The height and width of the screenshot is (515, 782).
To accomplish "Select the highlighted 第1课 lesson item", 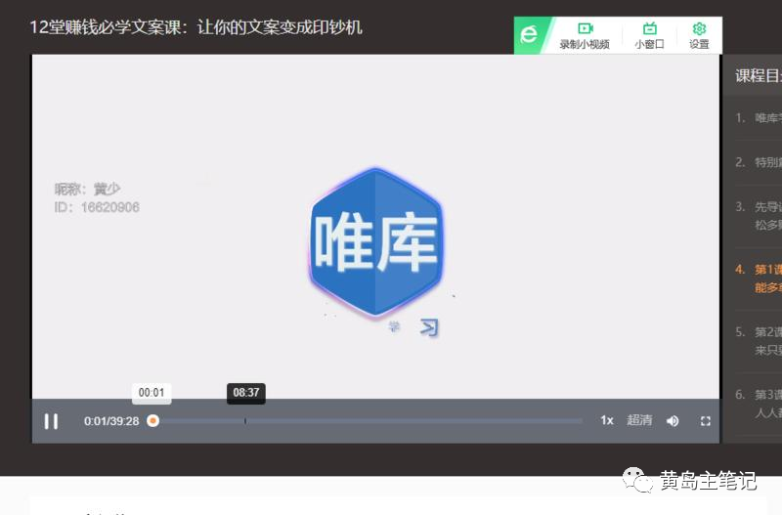I will click(x=762, y=278).
